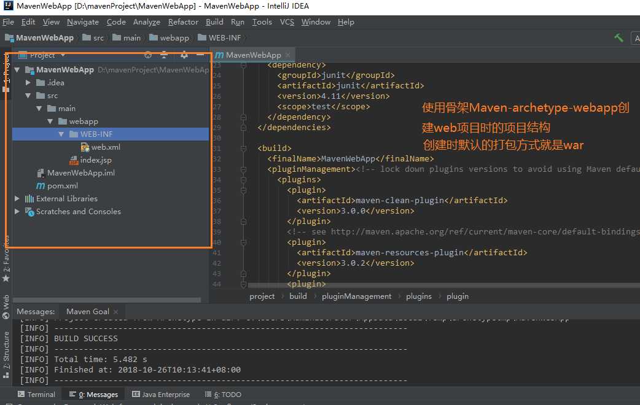Open the Refactor menu
The height and width of the screenshot is (405, 640).
183,22
